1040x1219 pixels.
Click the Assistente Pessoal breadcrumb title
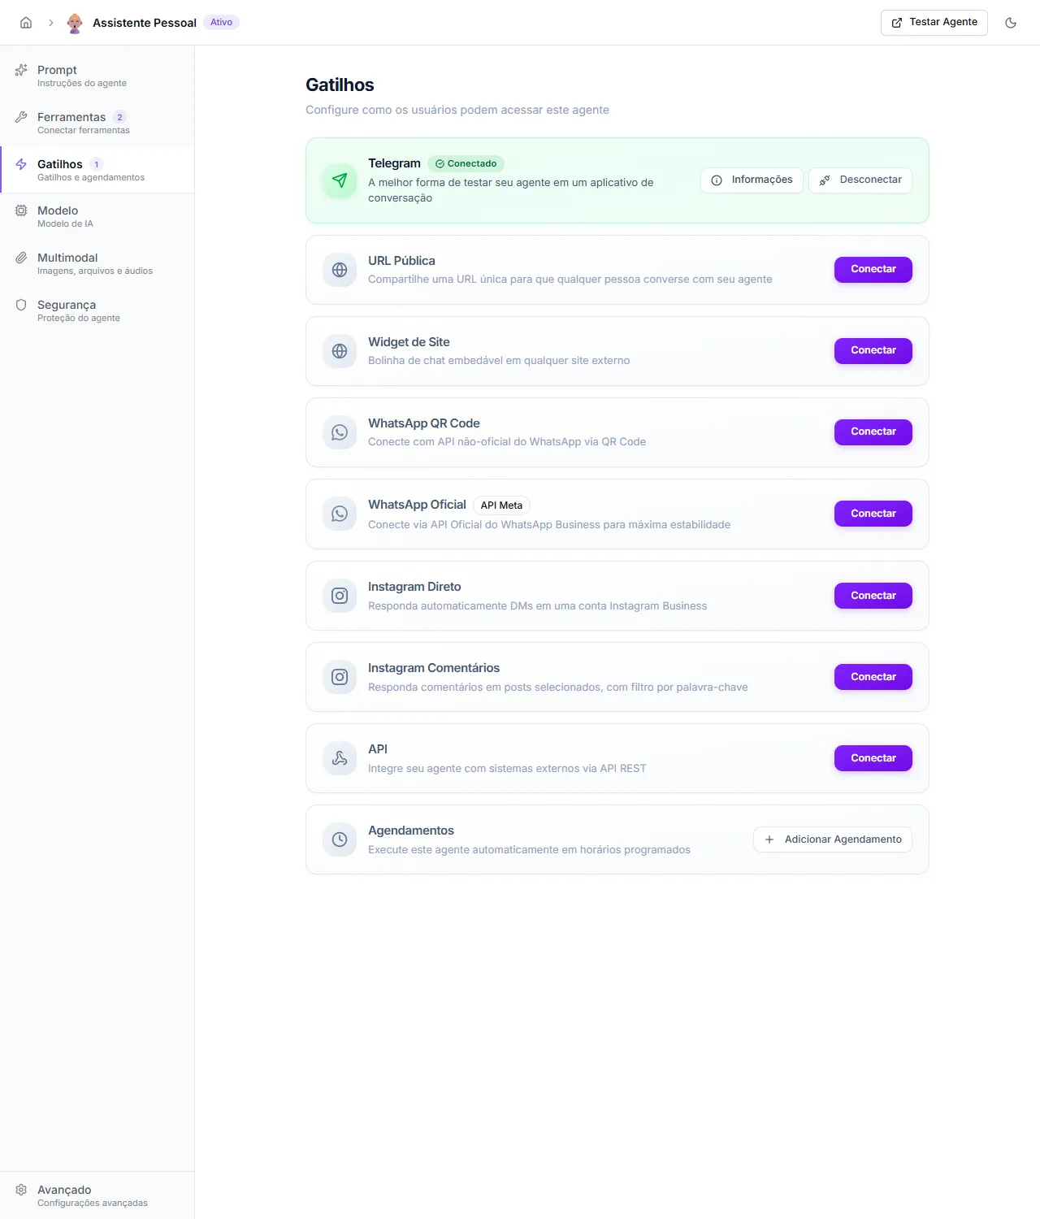(x=145, y=23)
